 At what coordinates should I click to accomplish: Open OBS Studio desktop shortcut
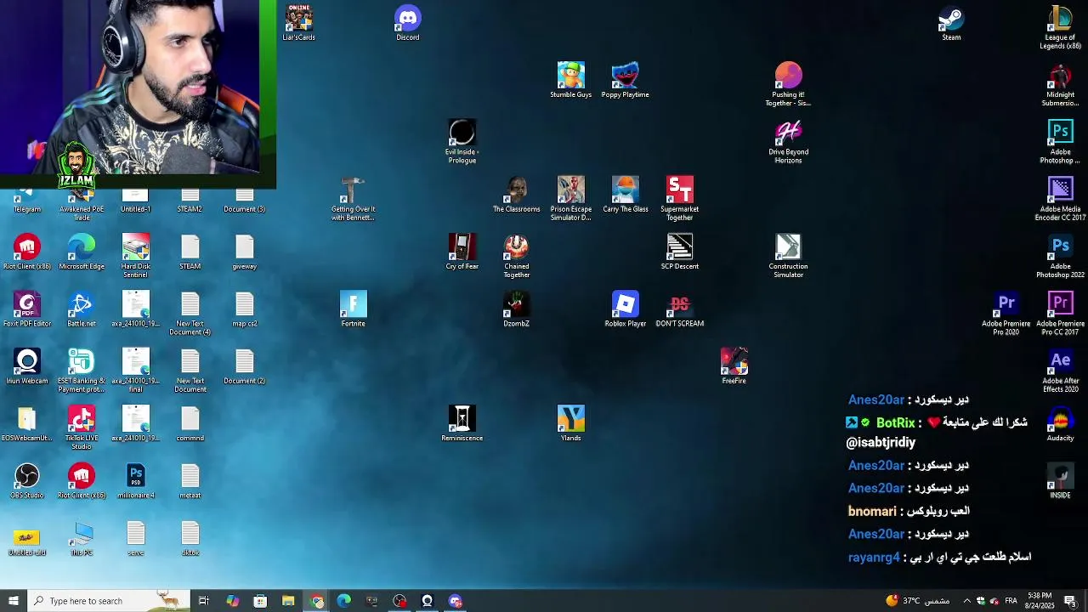[x=26, y=480]
